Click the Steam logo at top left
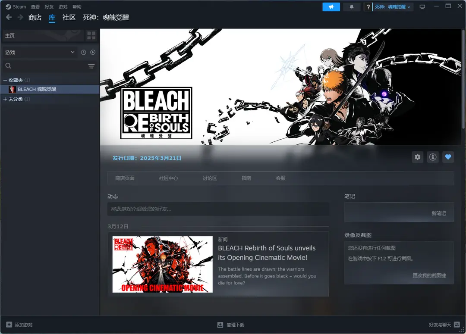 (x=8, y=6)
